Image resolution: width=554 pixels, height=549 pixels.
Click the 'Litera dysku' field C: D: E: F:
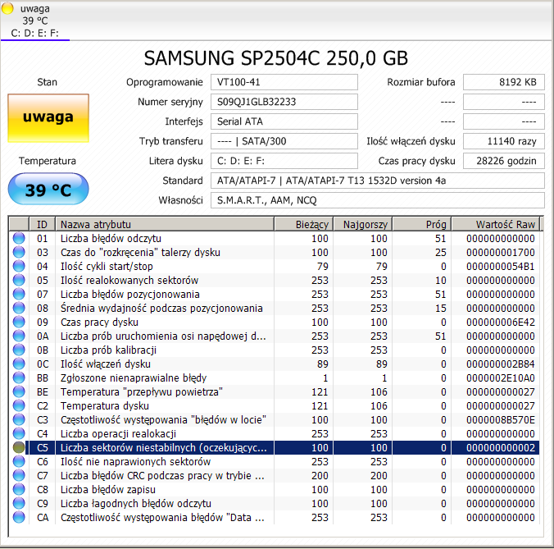[x=284, y=161]
